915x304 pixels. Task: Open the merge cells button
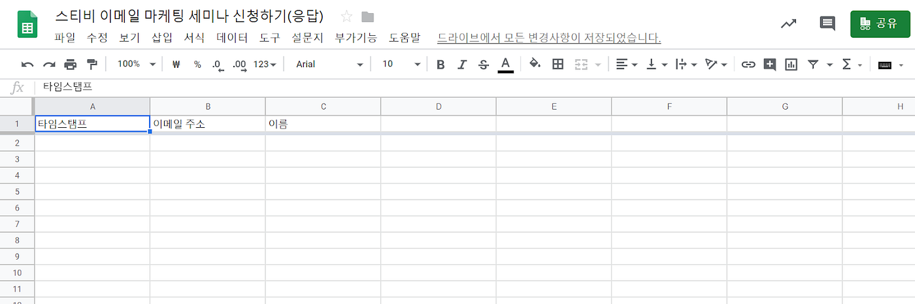coord(581,64)
